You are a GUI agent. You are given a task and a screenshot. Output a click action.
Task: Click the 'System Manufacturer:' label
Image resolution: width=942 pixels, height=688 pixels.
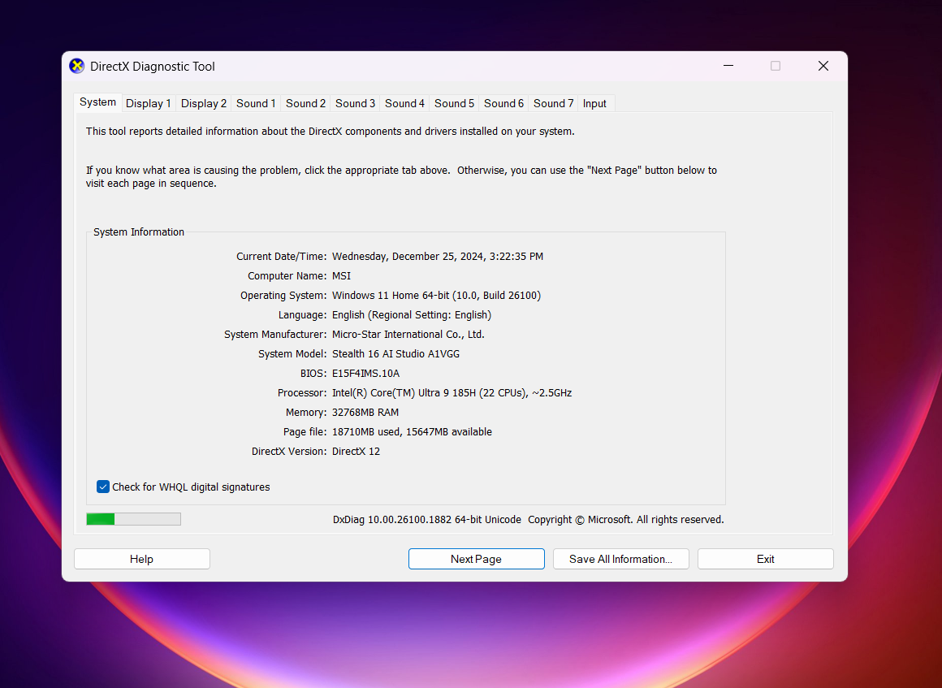(275, 334)
